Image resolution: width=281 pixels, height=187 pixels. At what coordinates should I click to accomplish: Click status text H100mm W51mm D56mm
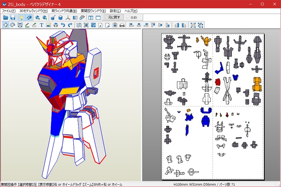click(195, 184)
